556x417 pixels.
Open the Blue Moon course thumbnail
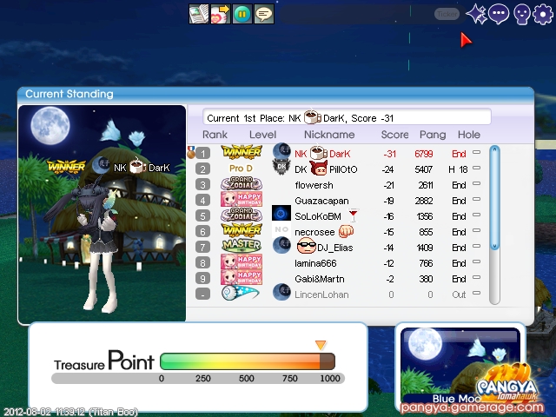[x=460, y=365]
